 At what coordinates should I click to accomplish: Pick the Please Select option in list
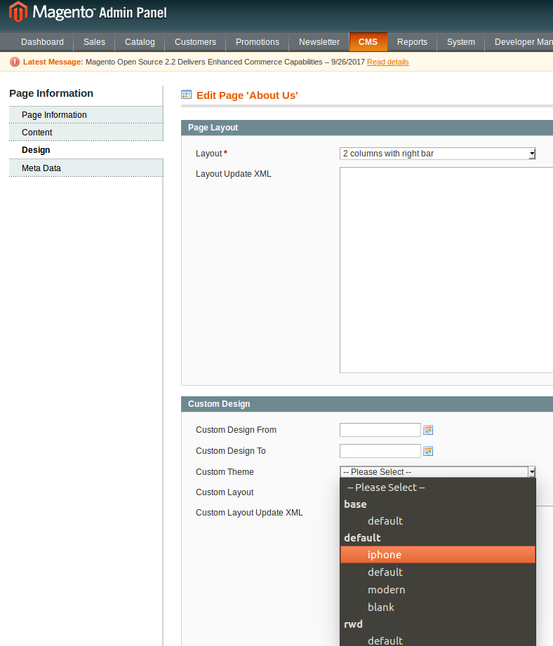[x=386, y=487]
